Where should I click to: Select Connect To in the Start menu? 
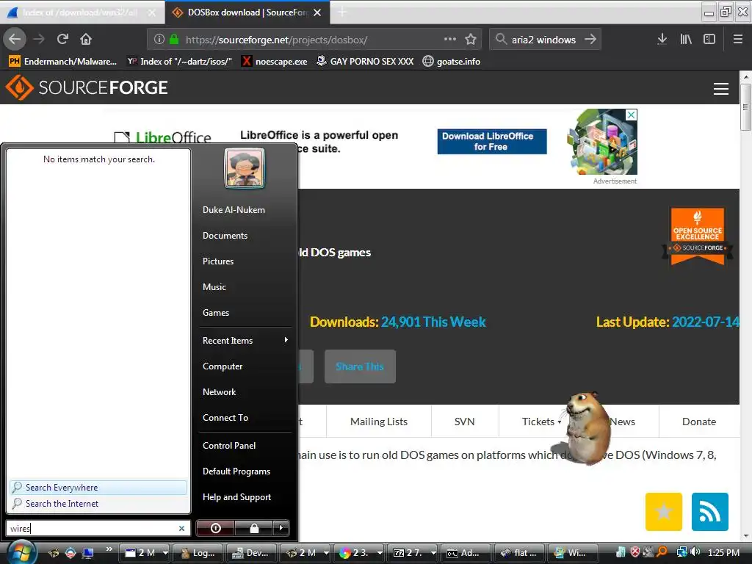(x=225, y=417)
